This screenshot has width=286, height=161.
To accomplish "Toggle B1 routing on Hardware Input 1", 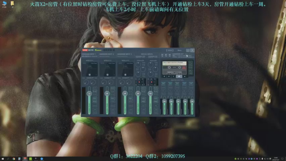I will point(95,98).
